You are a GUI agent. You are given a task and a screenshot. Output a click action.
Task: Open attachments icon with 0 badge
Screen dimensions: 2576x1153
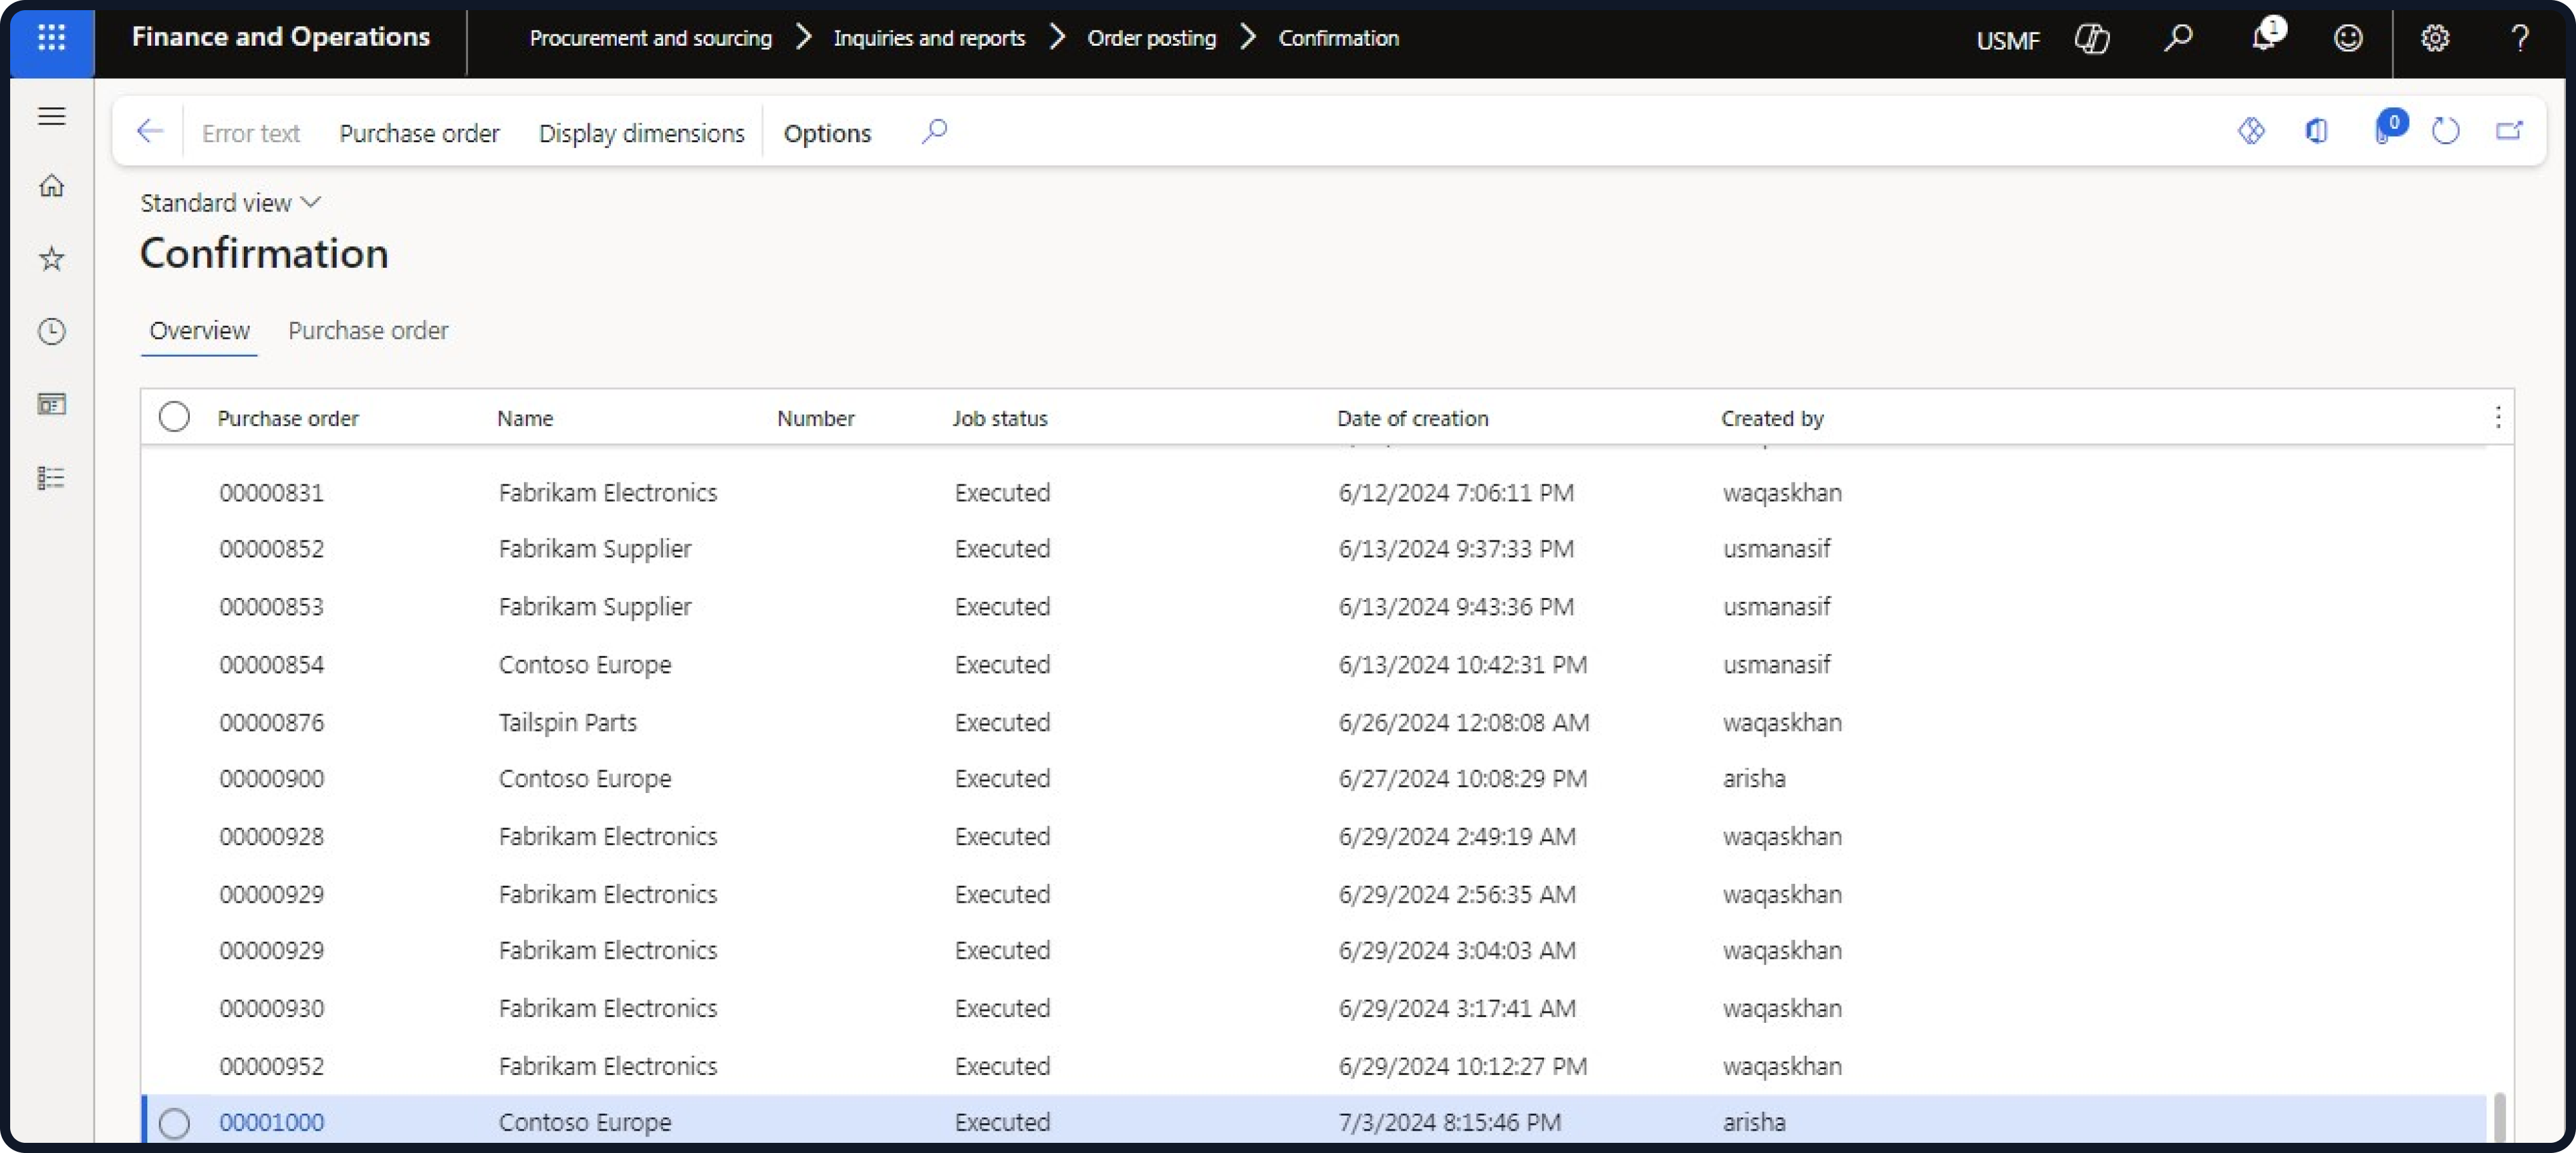(2388, 128)
